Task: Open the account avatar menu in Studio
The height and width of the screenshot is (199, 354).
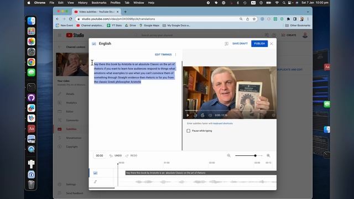Action: [305, 35]
